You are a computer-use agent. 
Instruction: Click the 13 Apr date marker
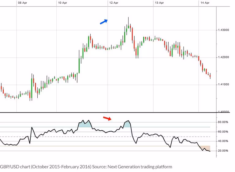point(159,2)
